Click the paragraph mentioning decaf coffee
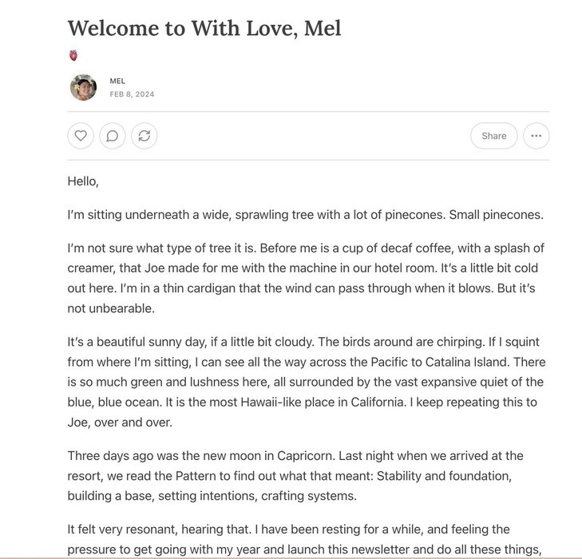This screenshot has height=559, width=582. (x=306, y=279)
